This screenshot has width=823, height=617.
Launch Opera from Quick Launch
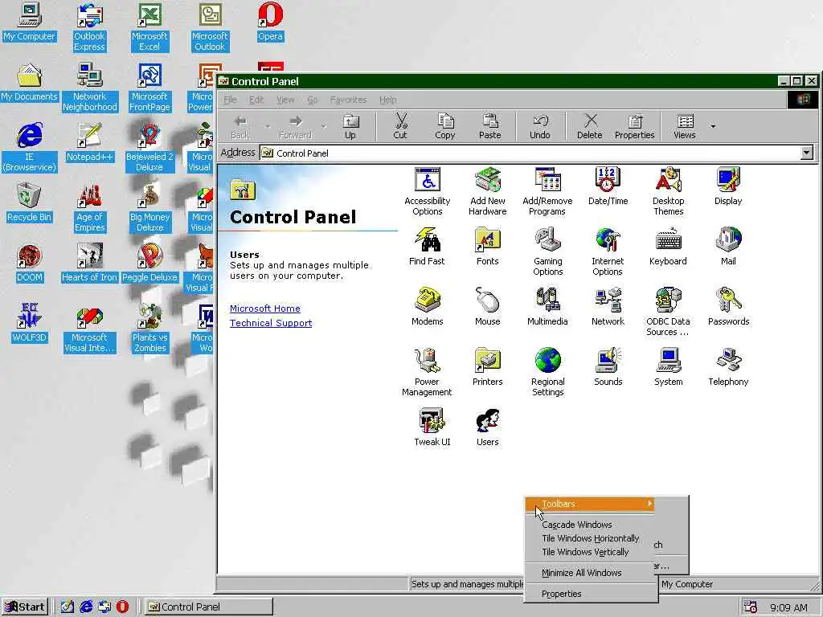122,607
